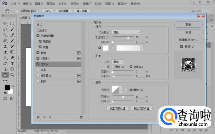215x134 pixels.
Task: Open the fx menu in styles list
Action: pos(38,117)
